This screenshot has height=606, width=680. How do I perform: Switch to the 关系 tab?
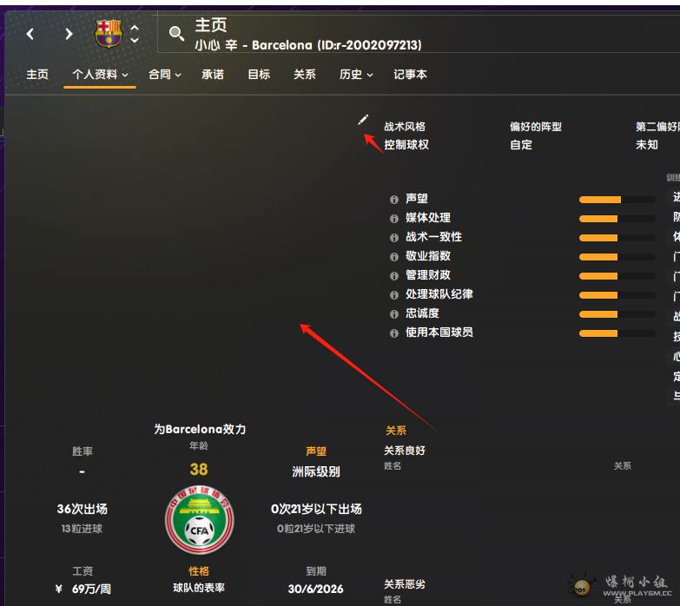(305, 75)
